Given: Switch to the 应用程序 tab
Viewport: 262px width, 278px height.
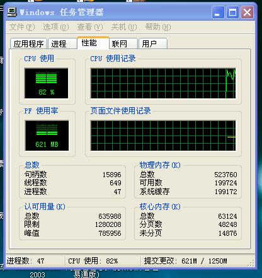Looking at the screenshot, I should pyautogui.click(x=29, y=43).
